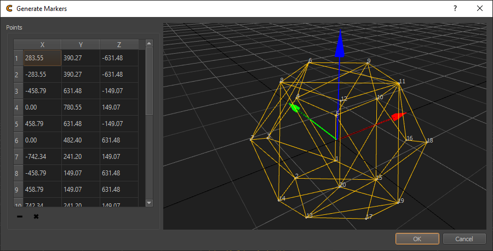Click the green Y-axis arrow tip
The width and height of the screenshot is (493, 251).
295,107
